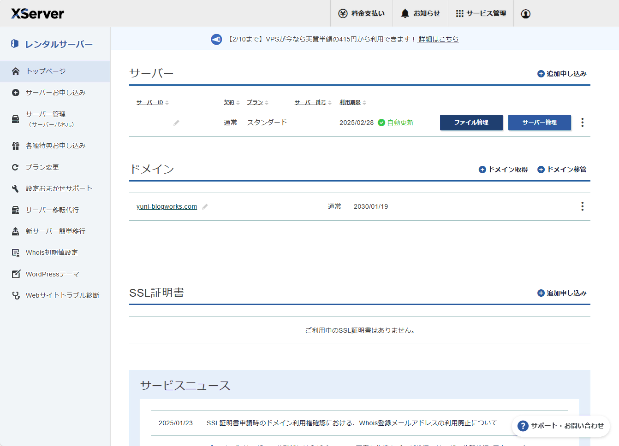The image size is (619, 446).
Task: Click icon beside 新サーバー簡単移行
Action: click(x=16, y=231)
